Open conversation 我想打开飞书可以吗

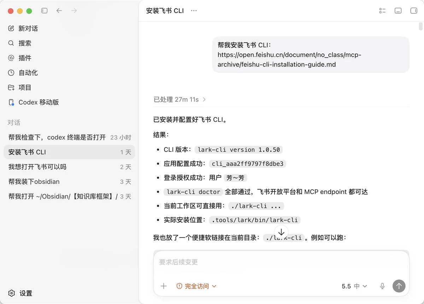coord(69,167)
